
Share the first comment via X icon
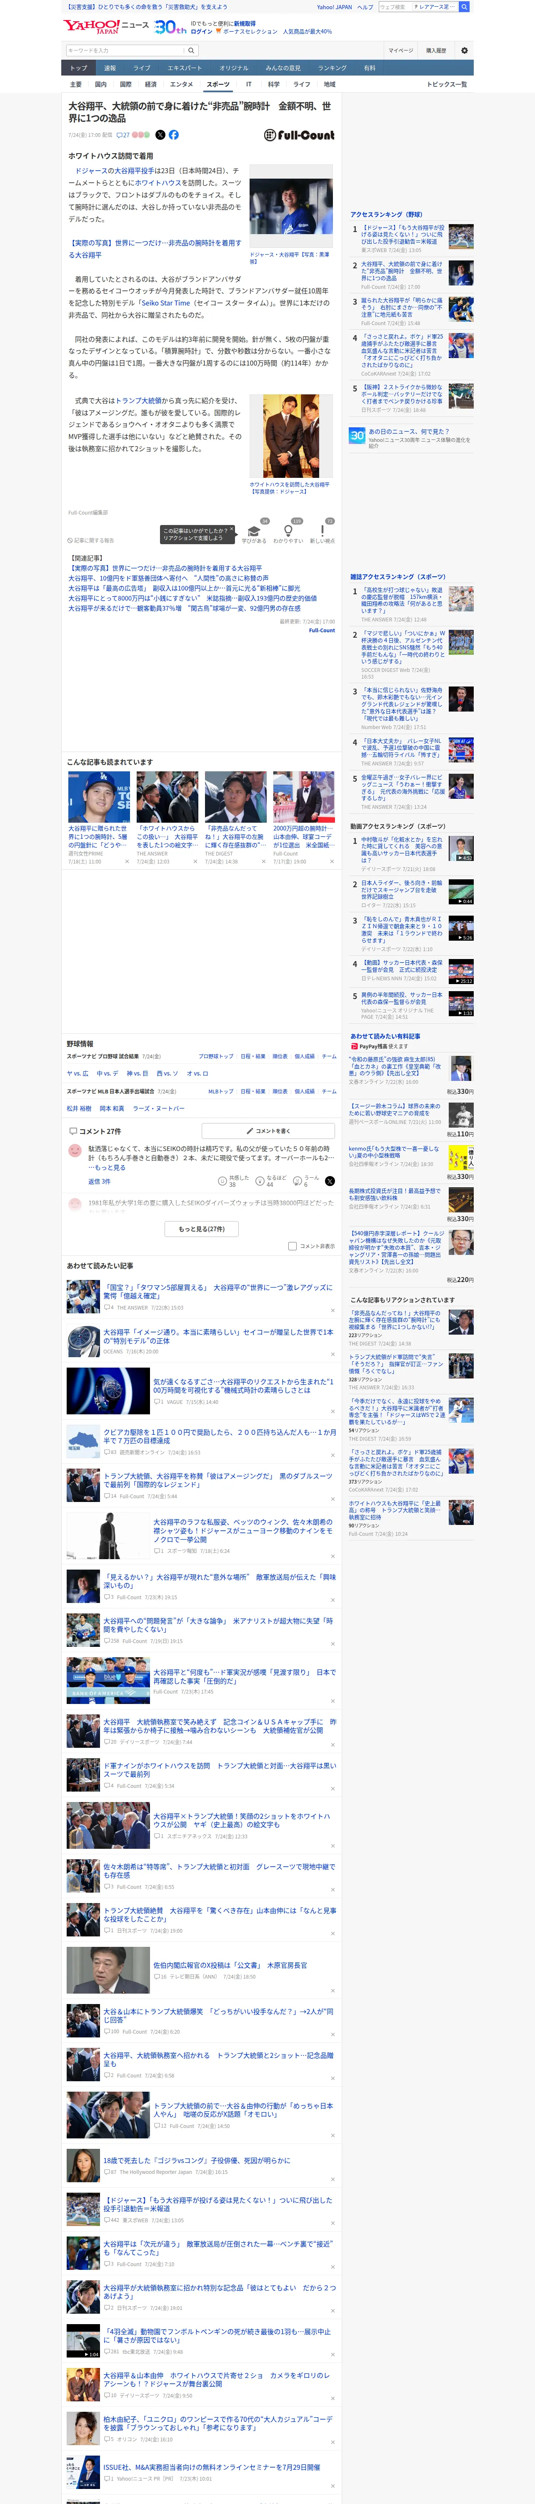pyautogui.click(x=330, y=1181)
